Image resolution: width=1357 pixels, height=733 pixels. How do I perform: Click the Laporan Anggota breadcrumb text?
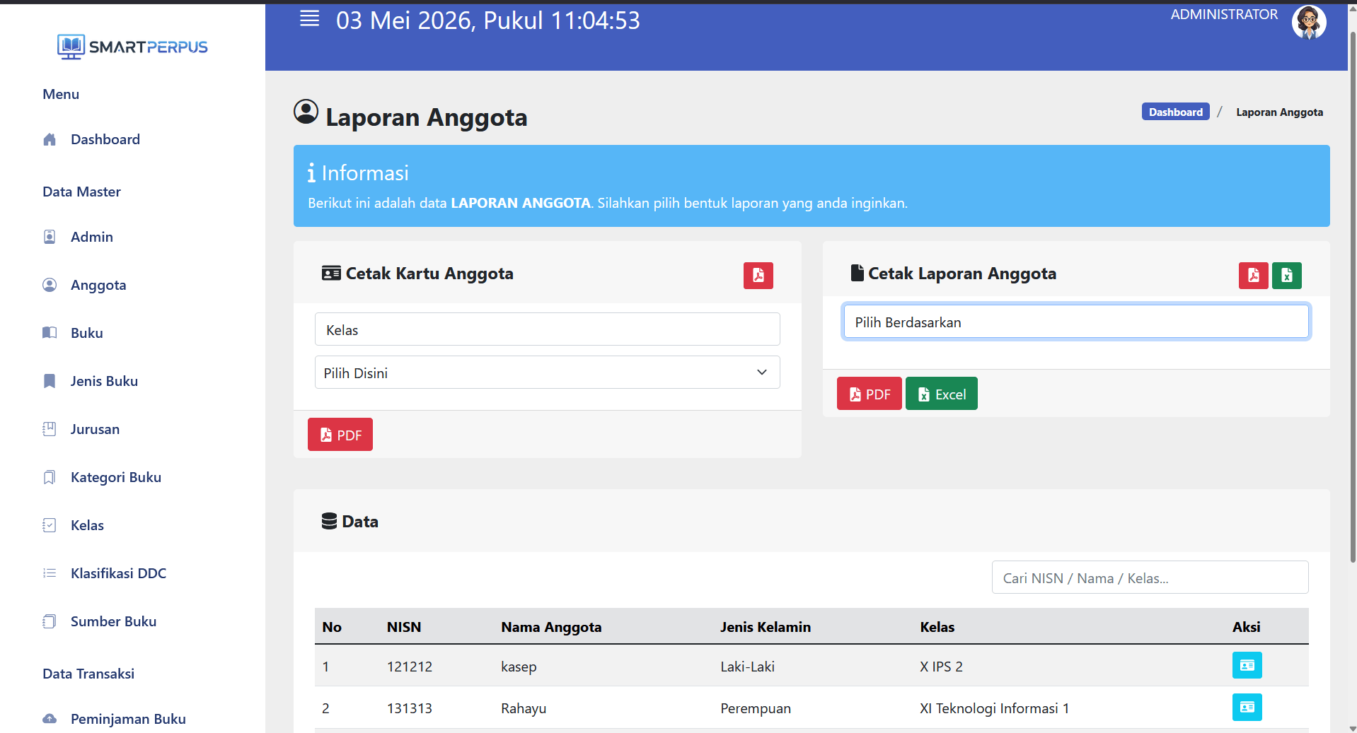(x=1279, y=112)
